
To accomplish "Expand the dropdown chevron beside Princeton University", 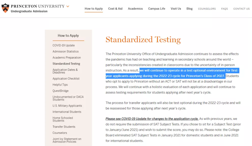I will (x=68, y=6).
